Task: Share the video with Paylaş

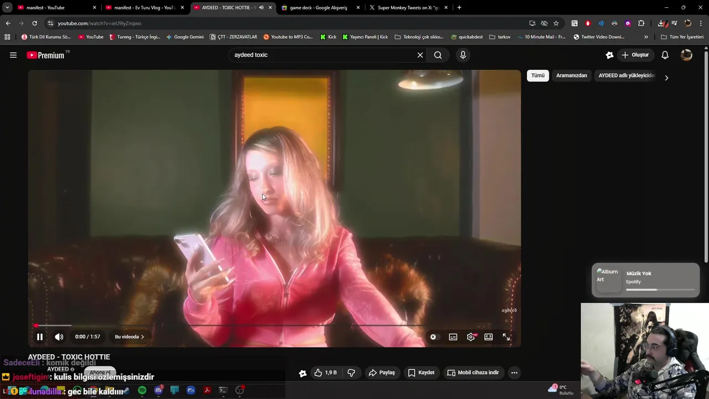Action: point(382,373)
